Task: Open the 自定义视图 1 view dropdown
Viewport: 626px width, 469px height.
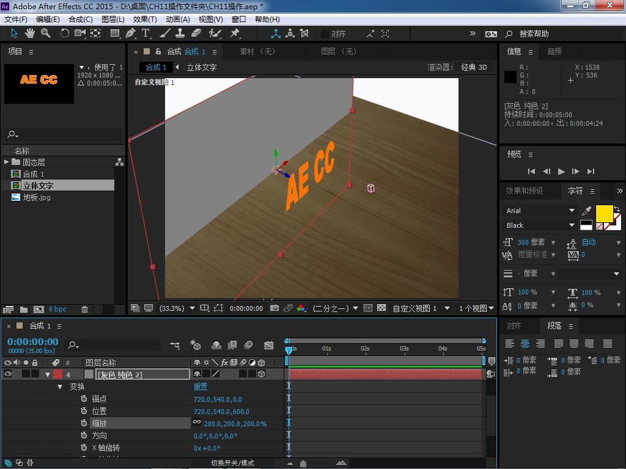Action: pos(422,308)
